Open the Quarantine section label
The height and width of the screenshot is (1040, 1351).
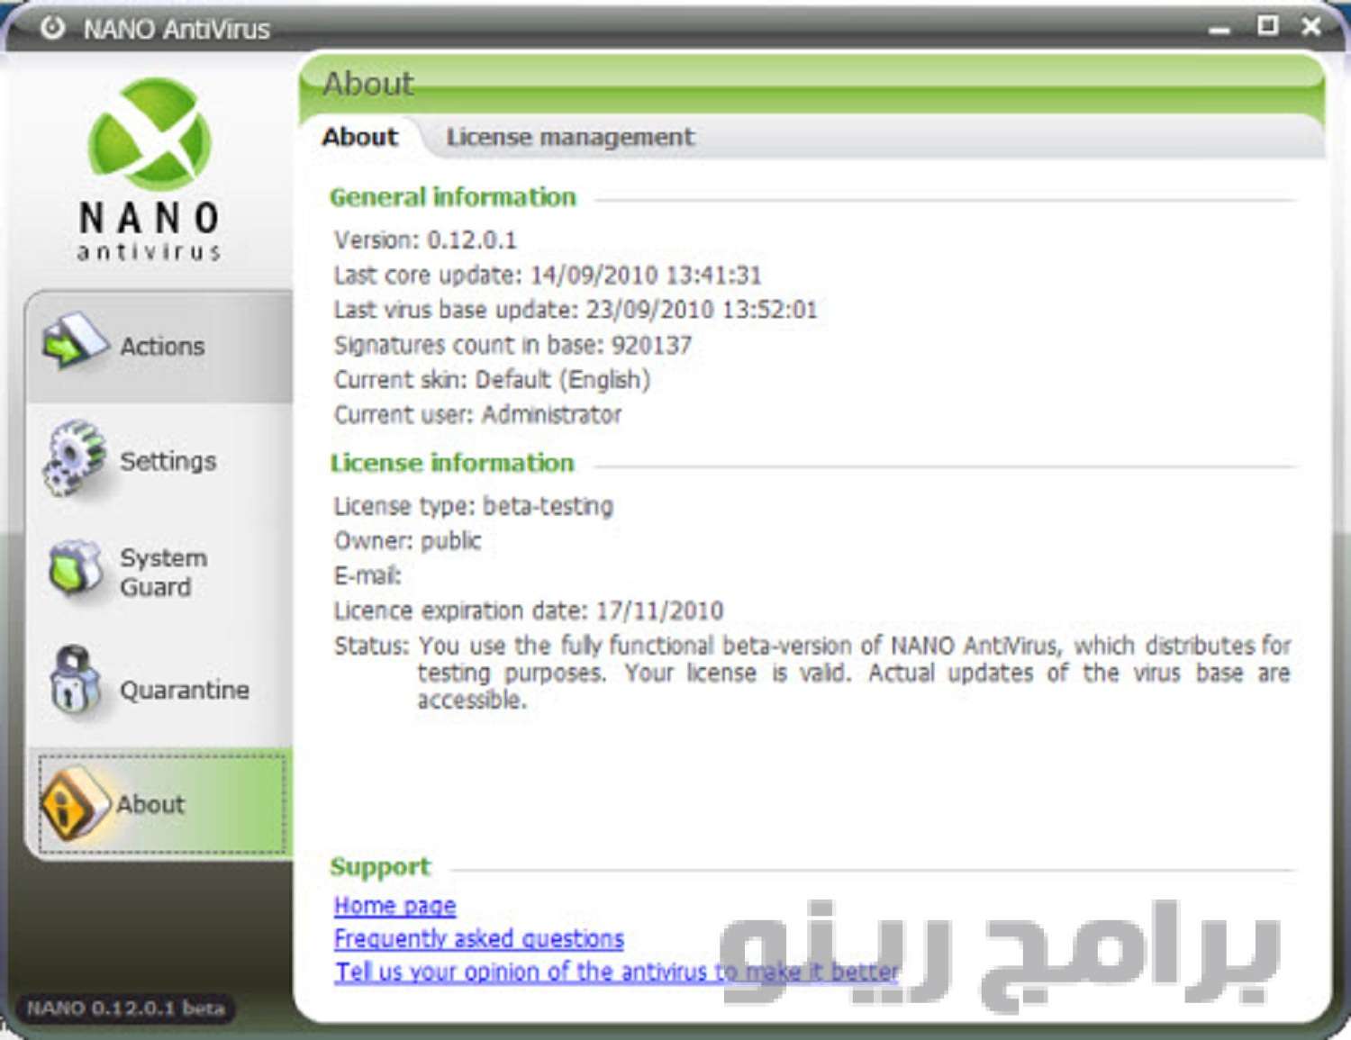(185, 690)
